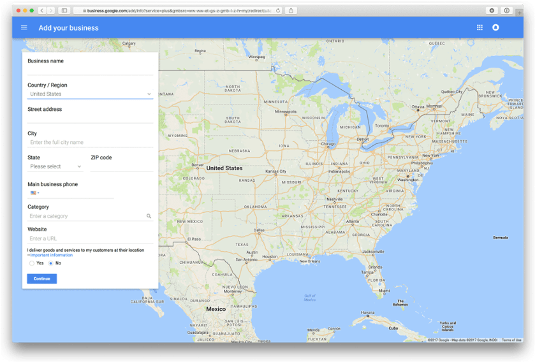535x362 pixels.
Task: Click the search icon in the Category field
Action: coord(149,216)
